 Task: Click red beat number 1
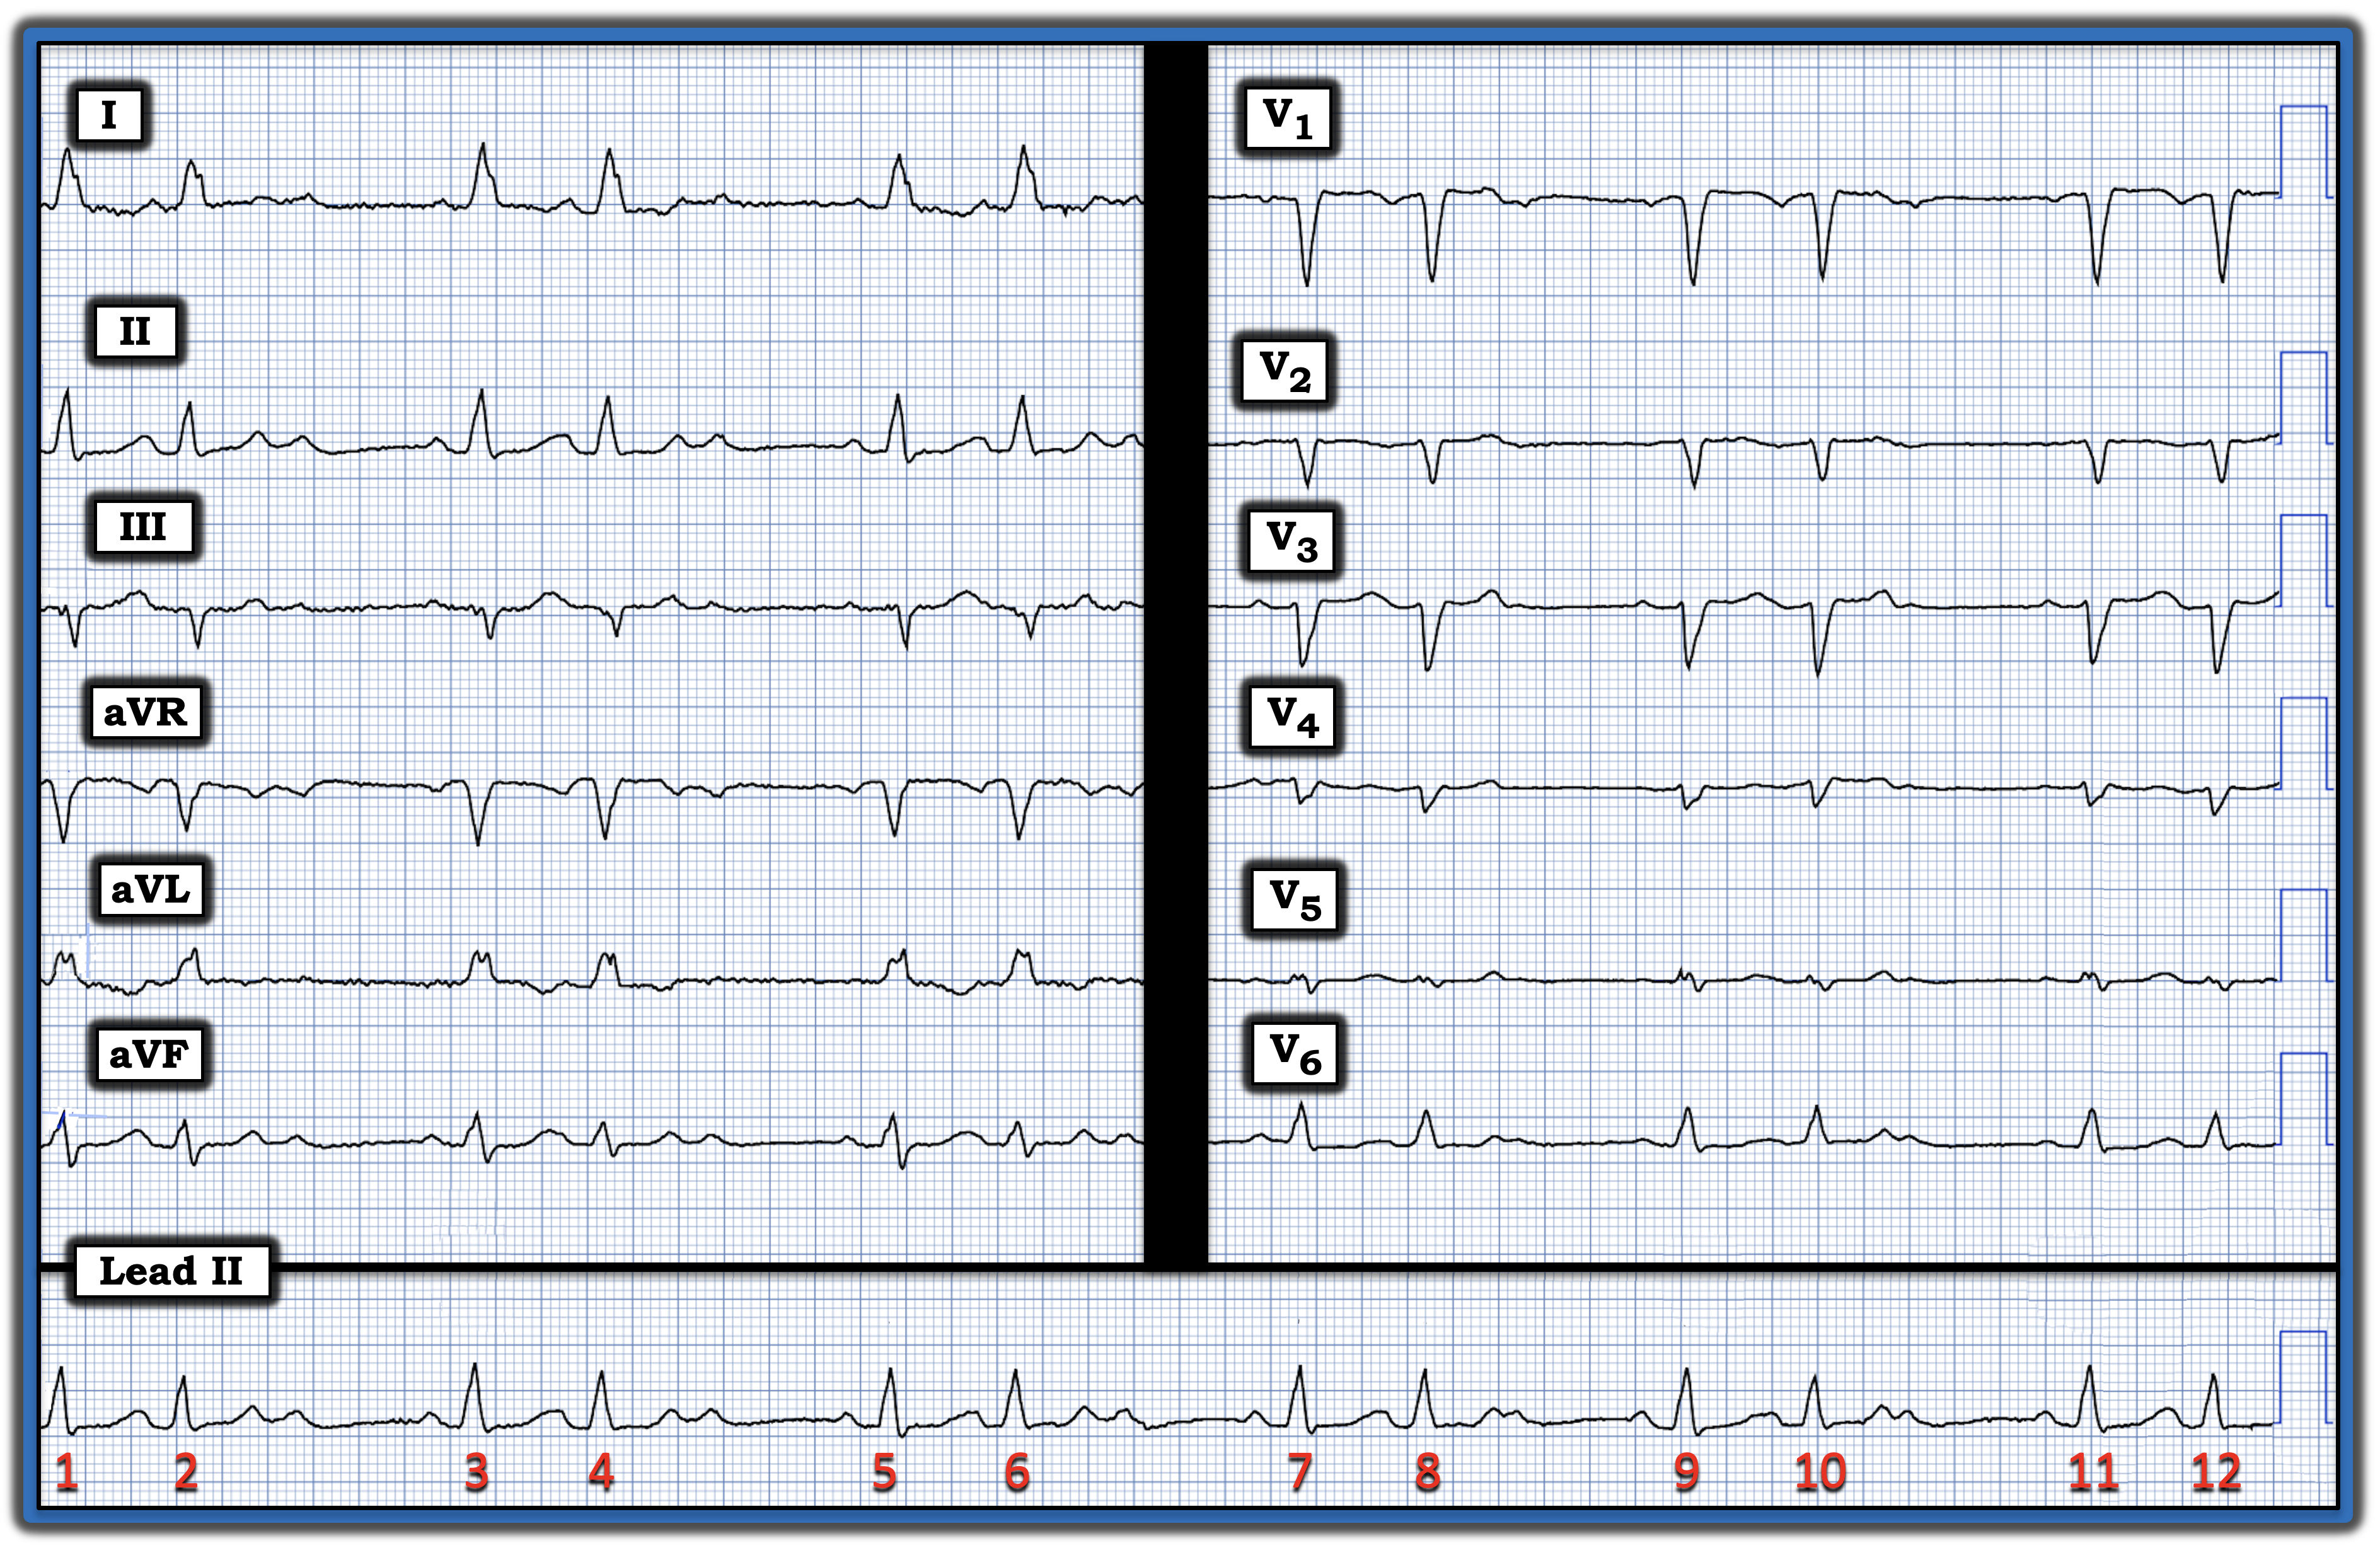coord(66,1472)
